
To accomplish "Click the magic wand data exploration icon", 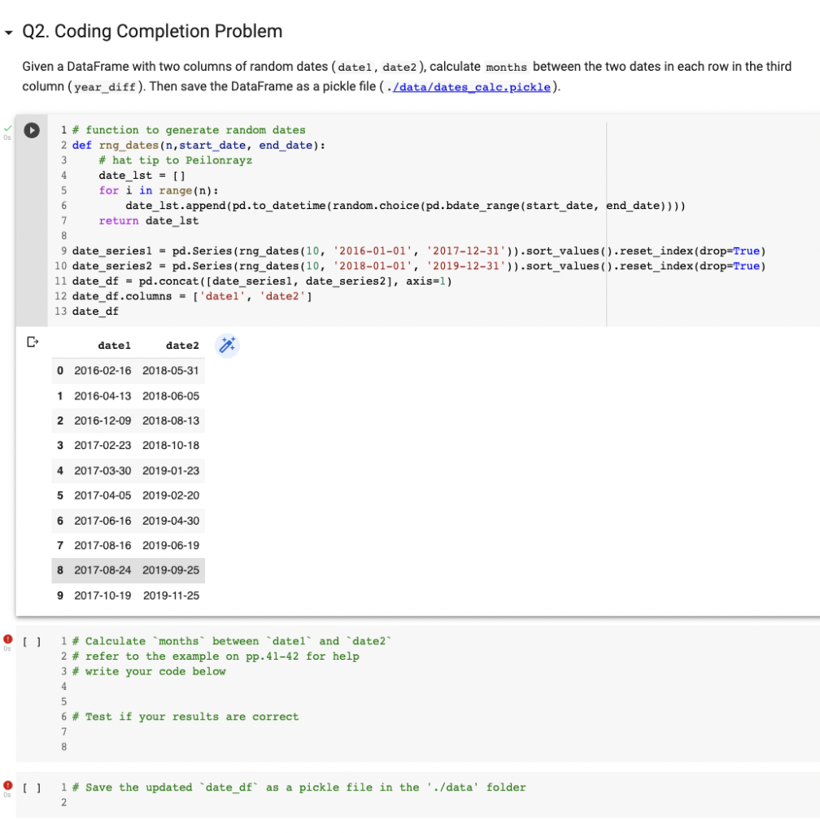I will click(x=227, y=345).
